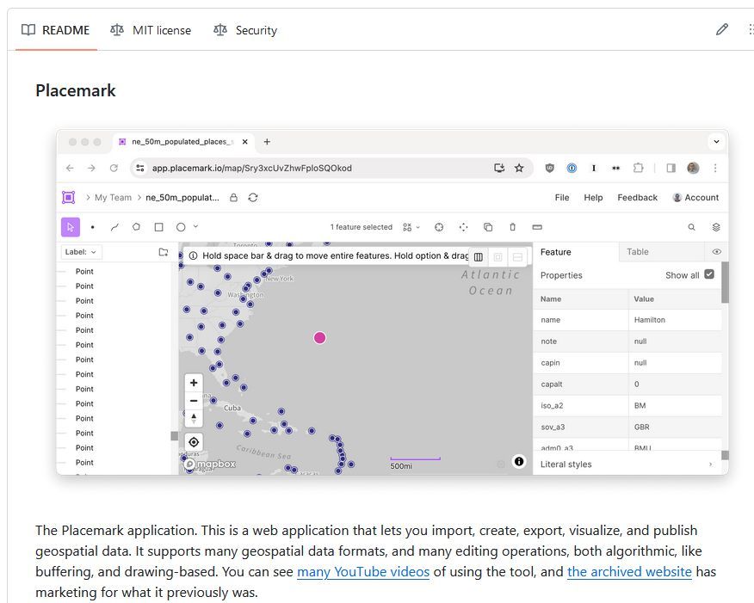Choose the polygon drawing tool

[137, 227]
